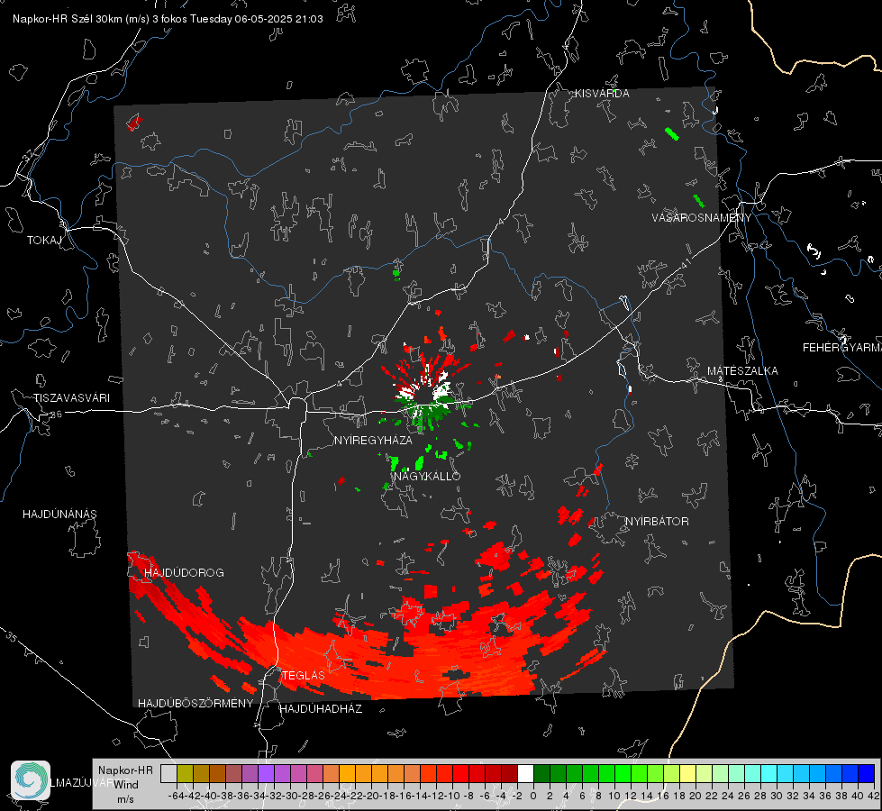This screenshot has width=882, height=811.
Task: Click the dark blue last legend swatch
Action: point(867,773)
